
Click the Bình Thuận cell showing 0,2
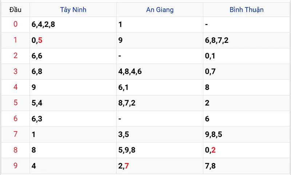(211, 150)
